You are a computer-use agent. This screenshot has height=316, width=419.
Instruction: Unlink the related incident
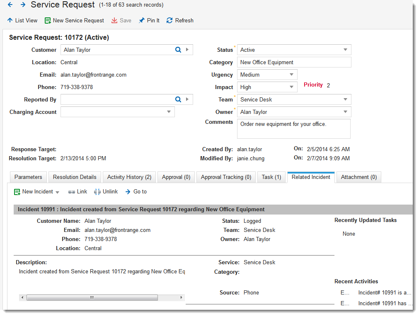(106, 191)
